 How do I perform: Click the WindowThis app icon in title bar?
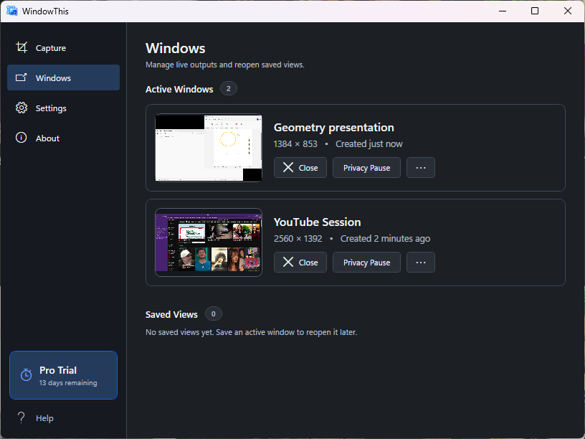click(x=12, y=11)
